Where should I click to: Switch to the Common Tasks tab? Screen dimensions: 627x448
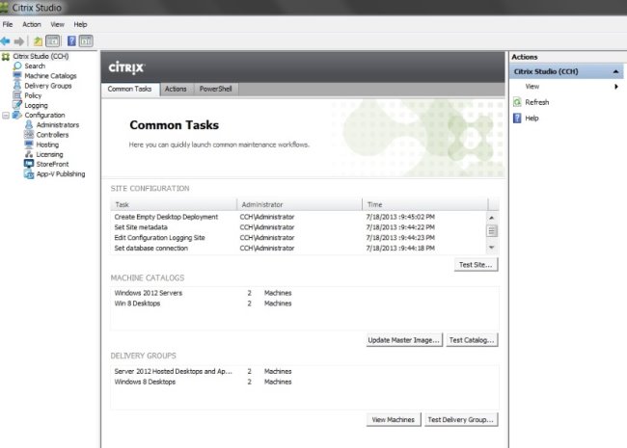click(130, 89)
